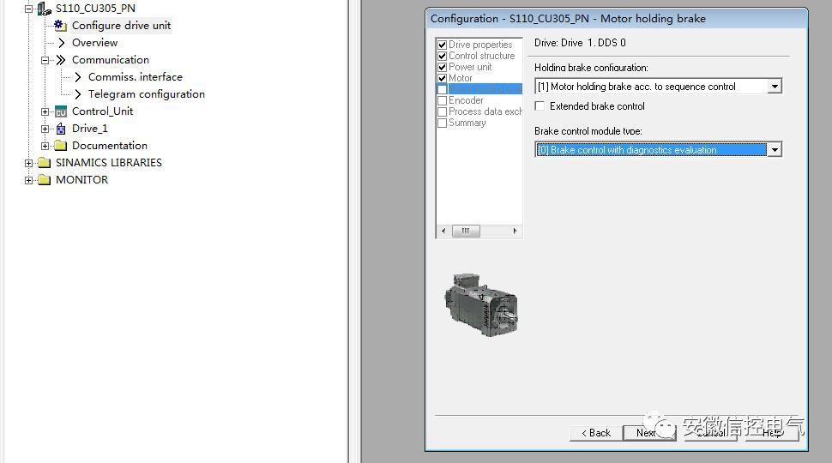Click the step list scroll left arrow
The width and height of the screenshot is (832, 463).
(x=443, y=231)
